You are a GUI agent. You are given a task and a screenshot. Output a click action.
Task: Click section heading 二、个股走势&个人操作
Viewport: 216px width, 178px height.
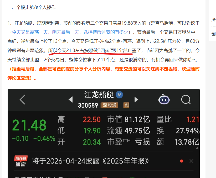pyautogui.click(x=32, y=7)
